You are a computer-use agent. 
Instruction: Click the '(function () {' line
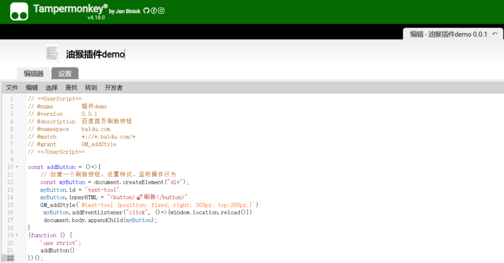(x=50, y=235)
